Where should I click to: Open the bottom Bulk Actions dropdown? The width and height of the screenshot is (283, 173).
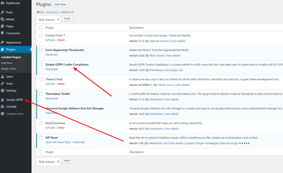[48, 162]
